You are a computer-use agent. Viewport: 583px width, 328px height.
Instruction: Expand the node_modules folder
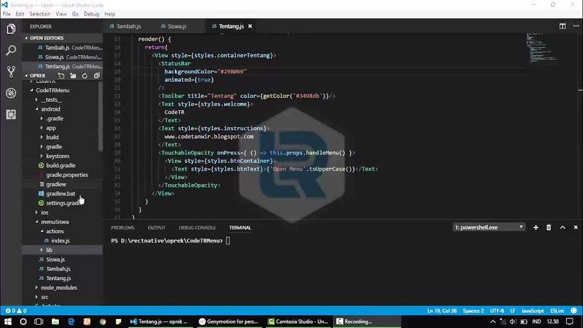pos(58,288)
